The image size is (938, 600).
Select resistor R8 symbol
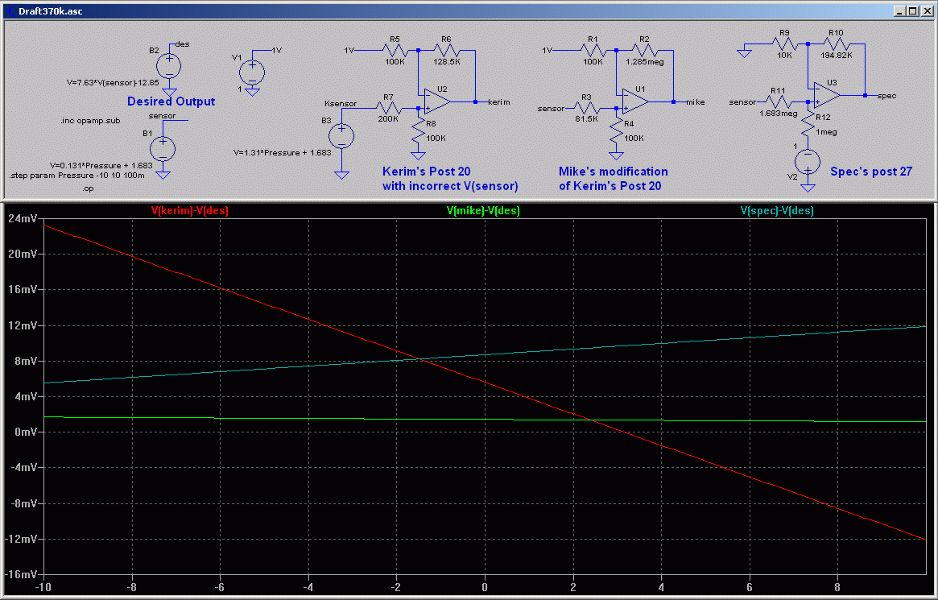click(x=419, y=131)
